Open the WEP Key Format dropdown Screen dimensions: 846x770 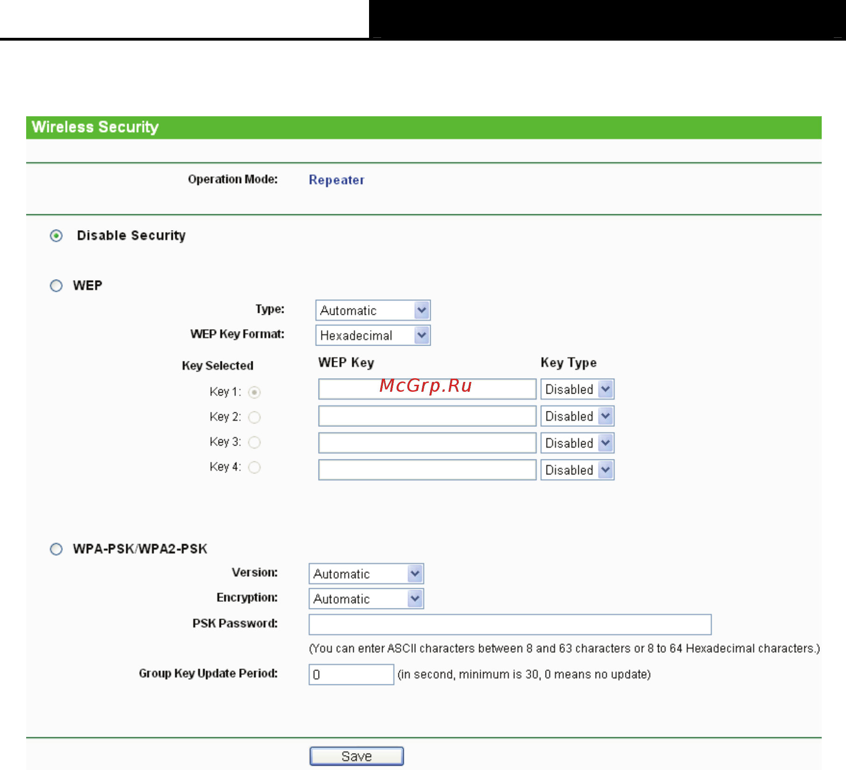(x=373, y=336)
